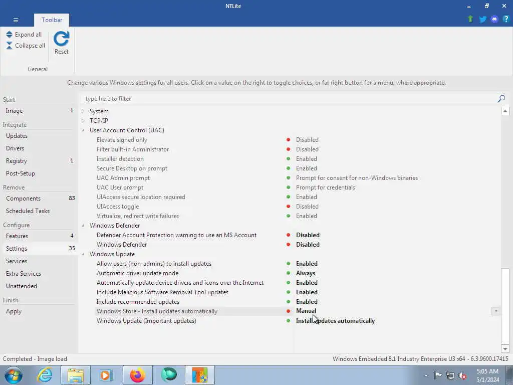The image size is (513, 385).
Task: Toggle Elevate signed only value Disabled
Action: (307, 140)
